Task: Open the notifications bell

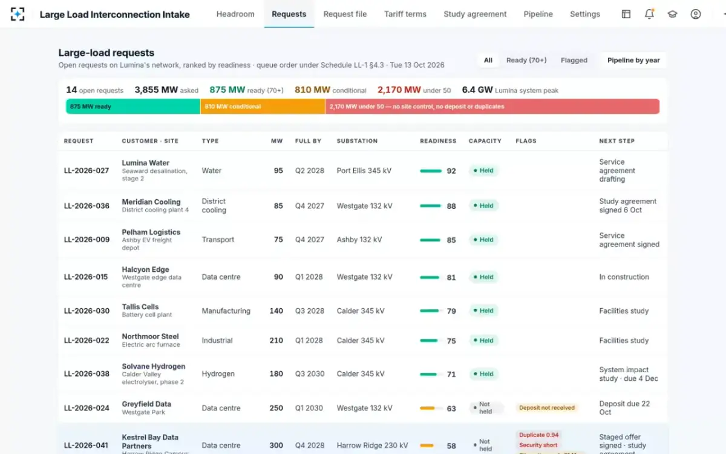Action: [649, 14]
